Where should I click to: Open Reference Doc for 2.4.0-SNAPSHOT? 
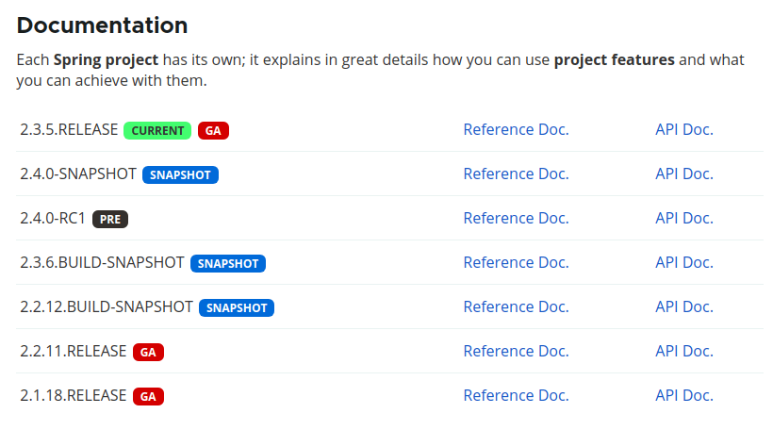[x=517, y=174]
